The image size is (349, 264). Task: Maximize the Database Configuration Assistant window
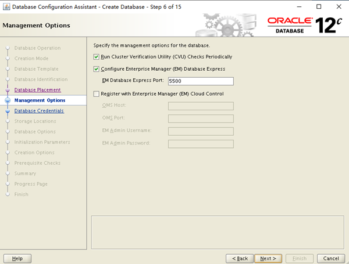[x=319, y=6]
